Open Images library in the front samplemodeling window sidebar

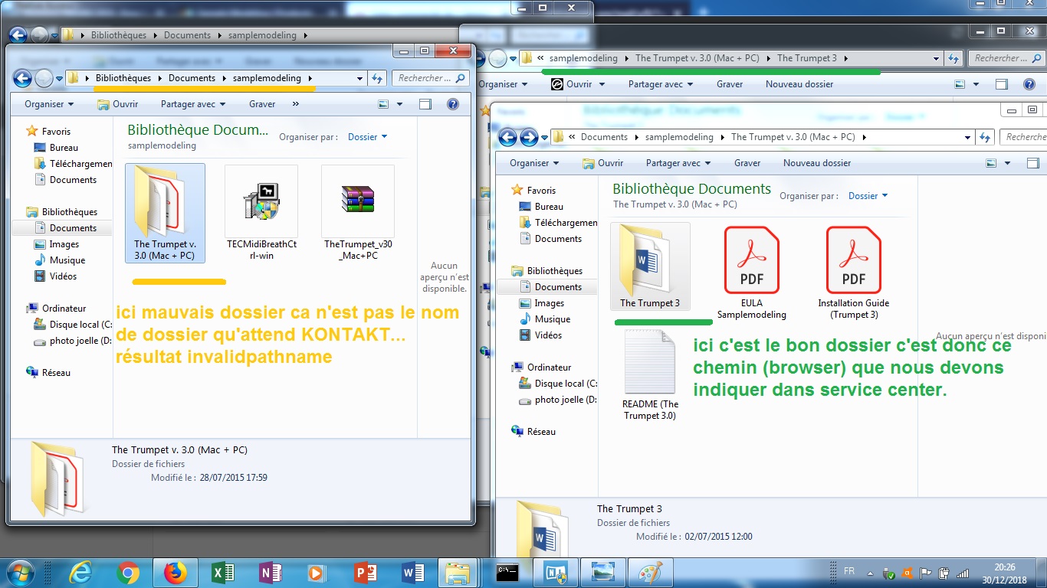pos(64,244)
